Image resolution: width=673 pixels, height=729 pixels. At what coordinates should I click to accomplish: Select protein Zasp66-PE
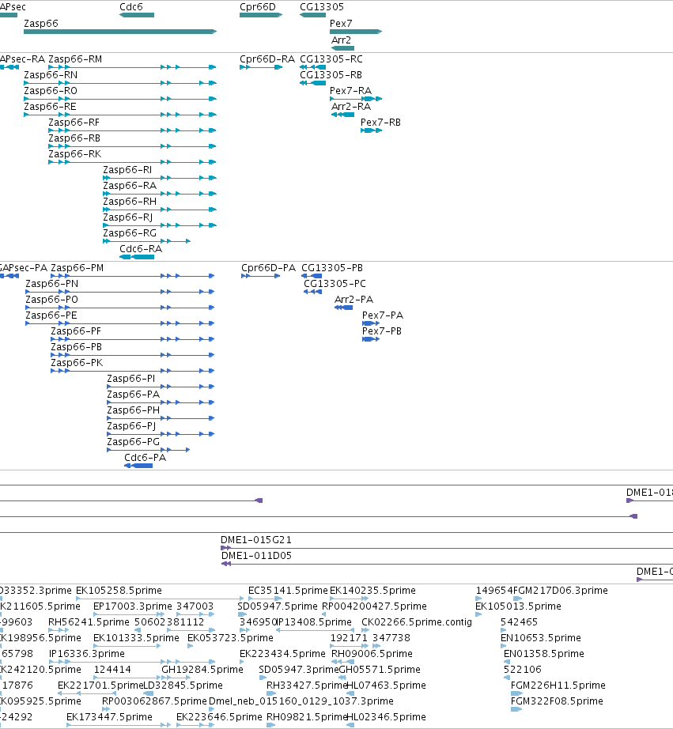pyautogui.click(x=120, y=323)
